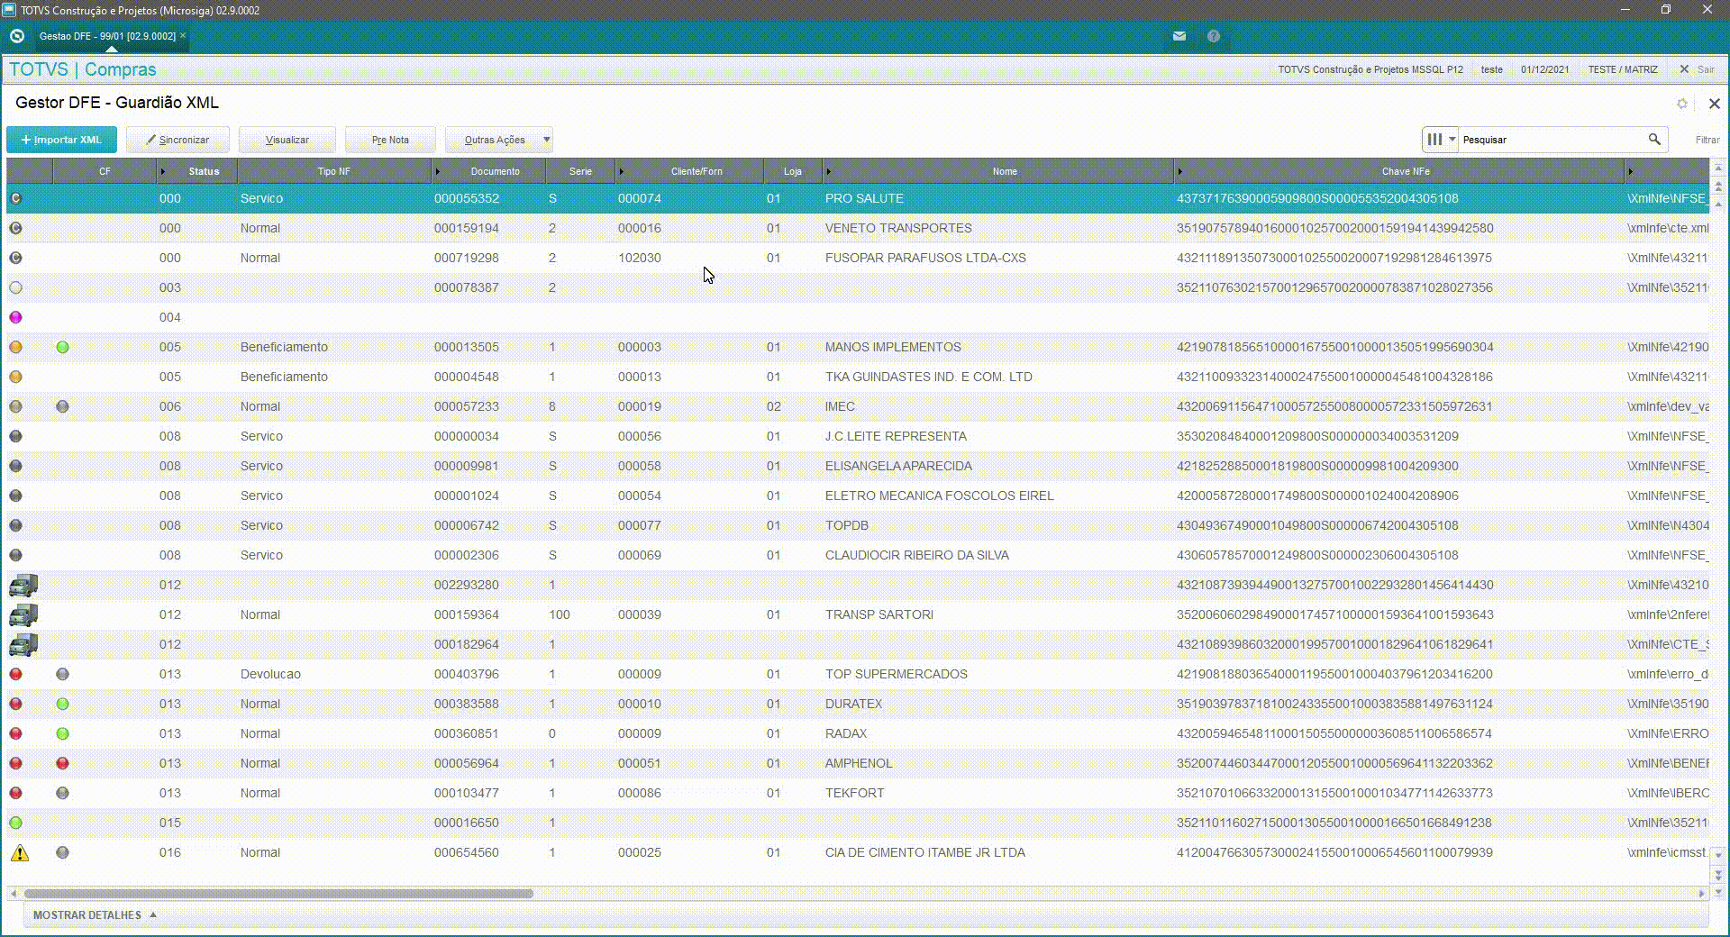Select CLAUDIOCIR RIBEIRO DA SILVA row name
1730x937 pixels.
click(916, 555)
